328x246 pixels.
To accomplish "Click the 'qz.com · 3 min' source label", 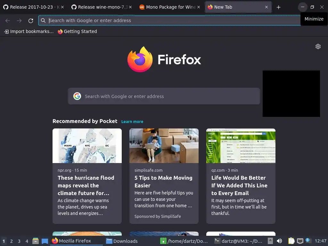I will [x=225, y=170].
